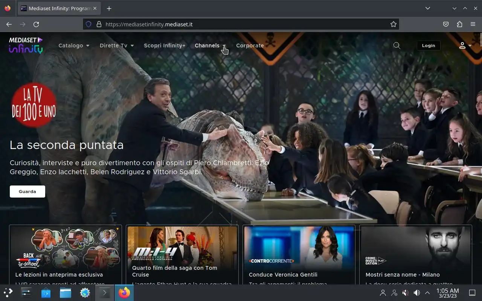List all tabs dropdown arrow
Image resolution: width=482 pixels, height=301 pixels.
427,8
